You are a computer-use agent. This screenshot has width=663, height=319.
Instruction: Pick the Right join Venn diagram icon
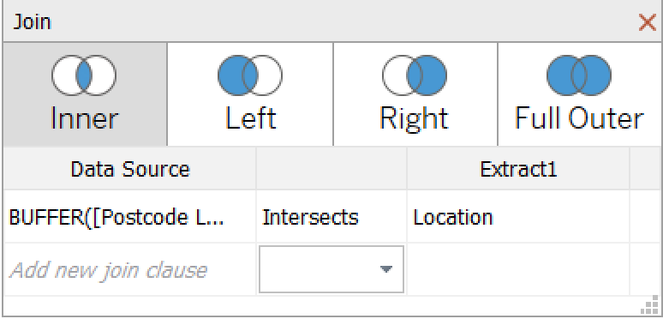pyautogui.click(x=415, y=75)
